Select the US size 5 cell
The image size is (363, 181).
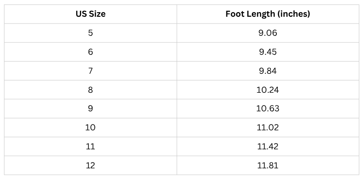coord(90,33)
